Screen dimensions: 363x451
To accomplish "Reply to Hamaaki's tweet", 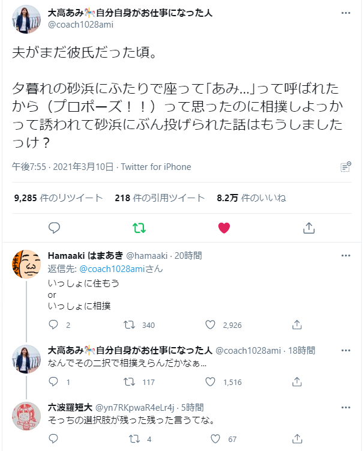I will pos(53,325).
